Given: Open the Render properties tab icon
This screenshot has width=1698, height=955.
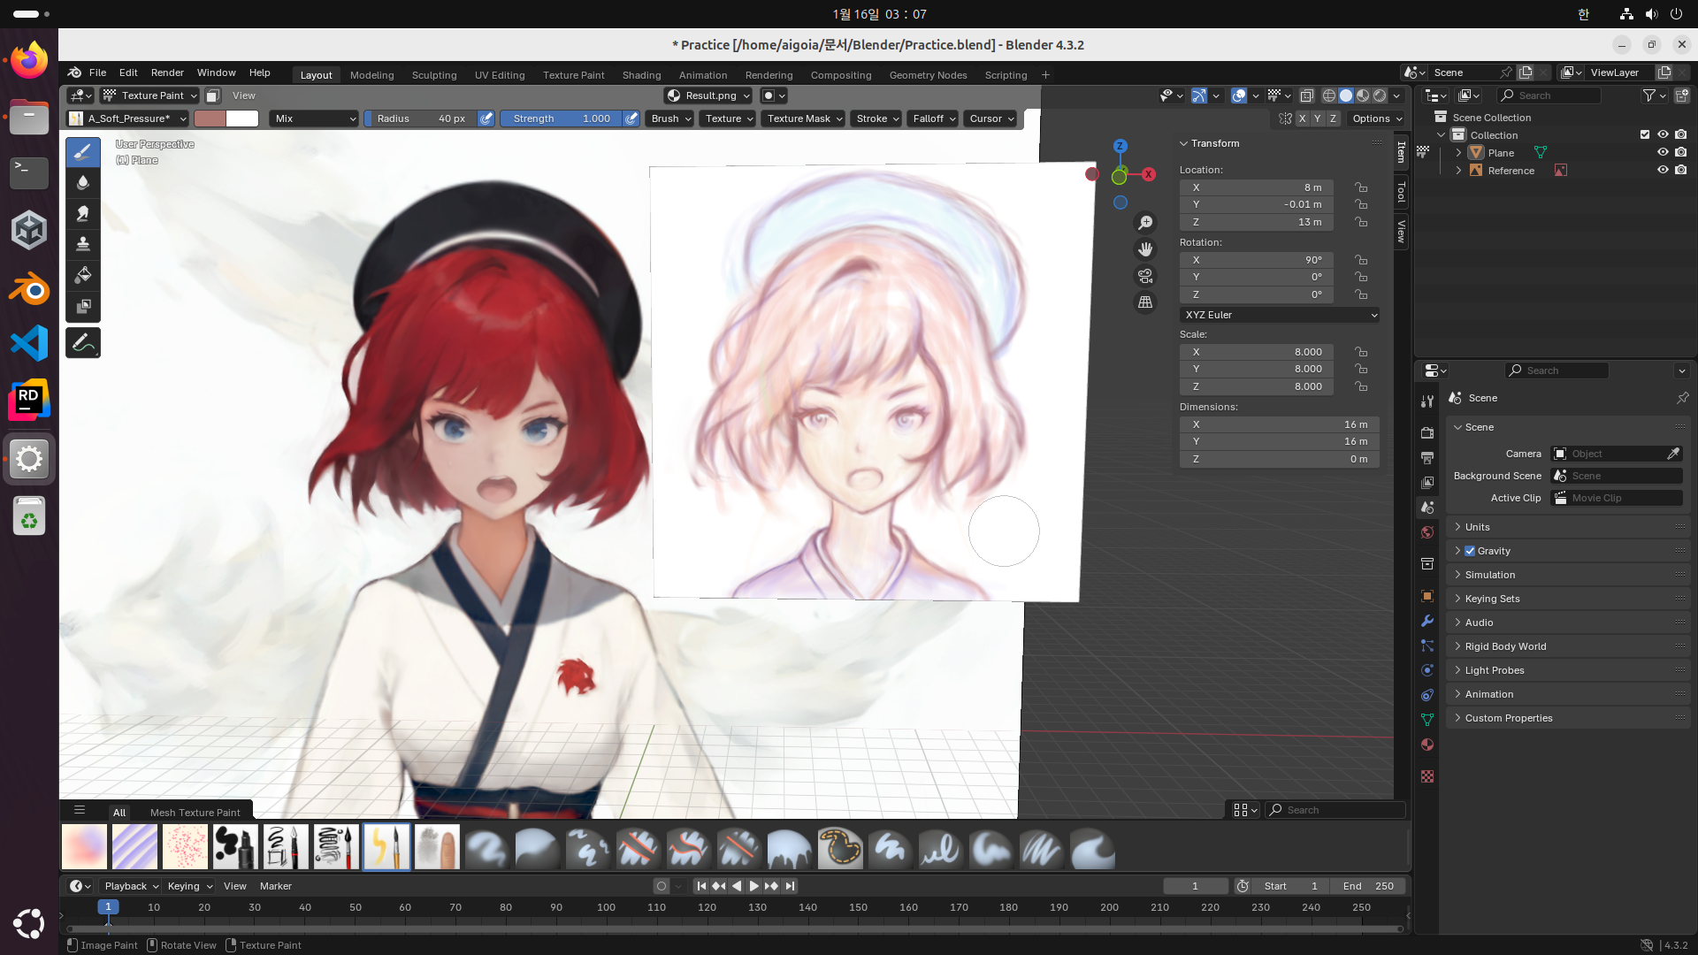Looking at the screenshot, I should pyautogui.click(x=1426, y=432).
